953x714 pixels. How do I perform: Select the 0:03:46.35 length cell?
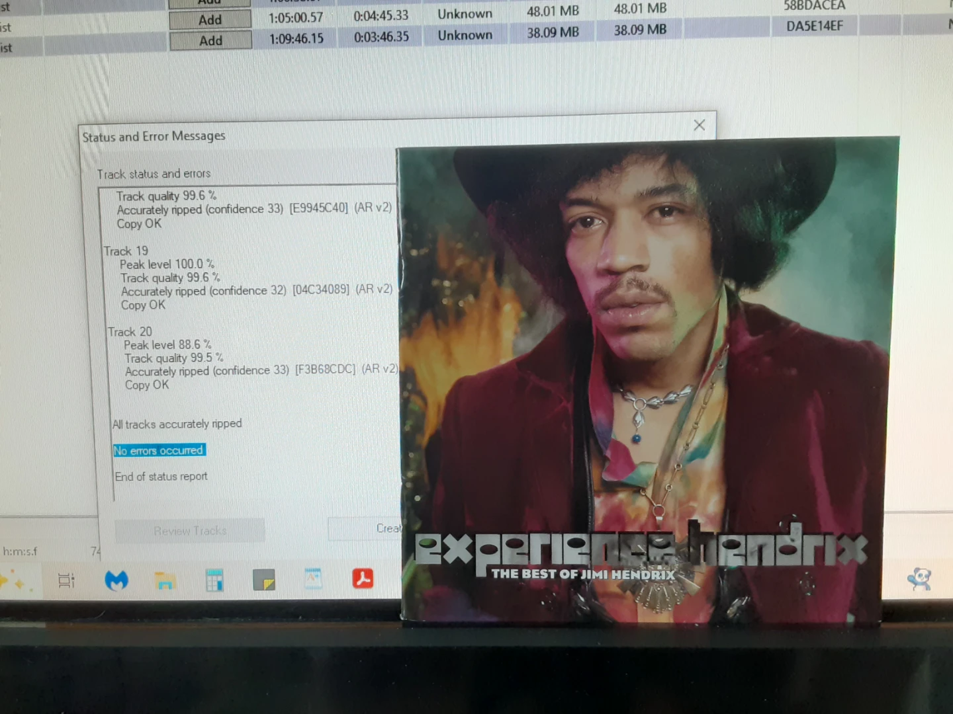coord(381,37)
